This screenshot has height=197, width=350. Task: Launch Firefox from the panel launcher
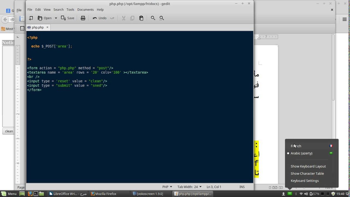[30, 194]
